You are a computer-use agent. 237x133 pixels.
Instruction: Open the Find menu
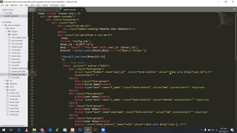click(x=21, y=5)
